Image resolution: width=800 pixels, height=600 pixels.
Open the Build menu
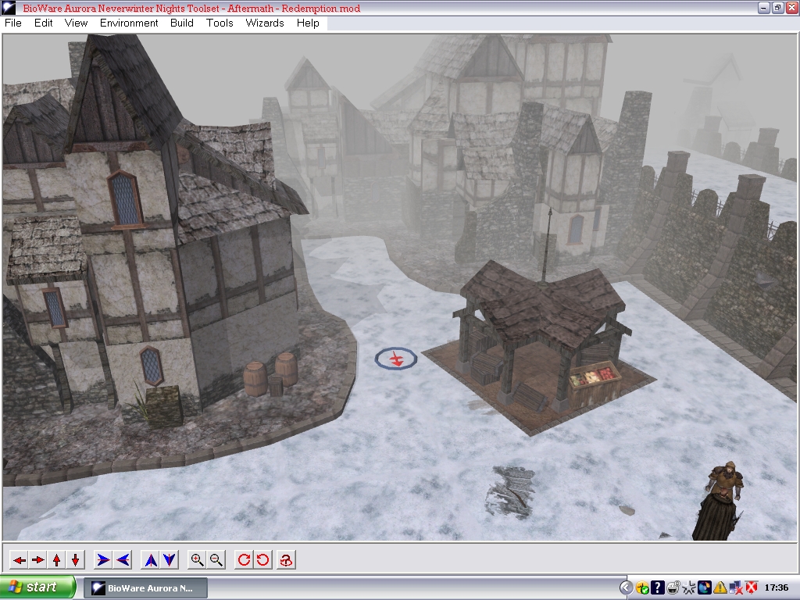[x=182, y=23]
